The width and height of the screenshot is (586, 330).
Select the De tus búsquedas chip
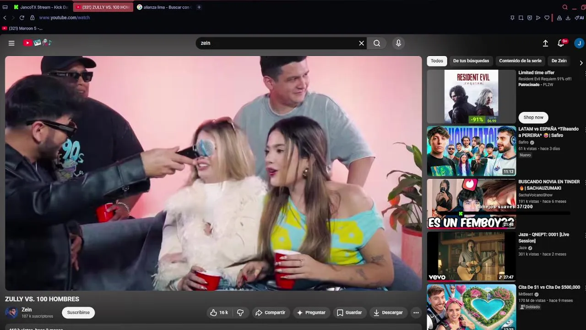tap(471, 61)
